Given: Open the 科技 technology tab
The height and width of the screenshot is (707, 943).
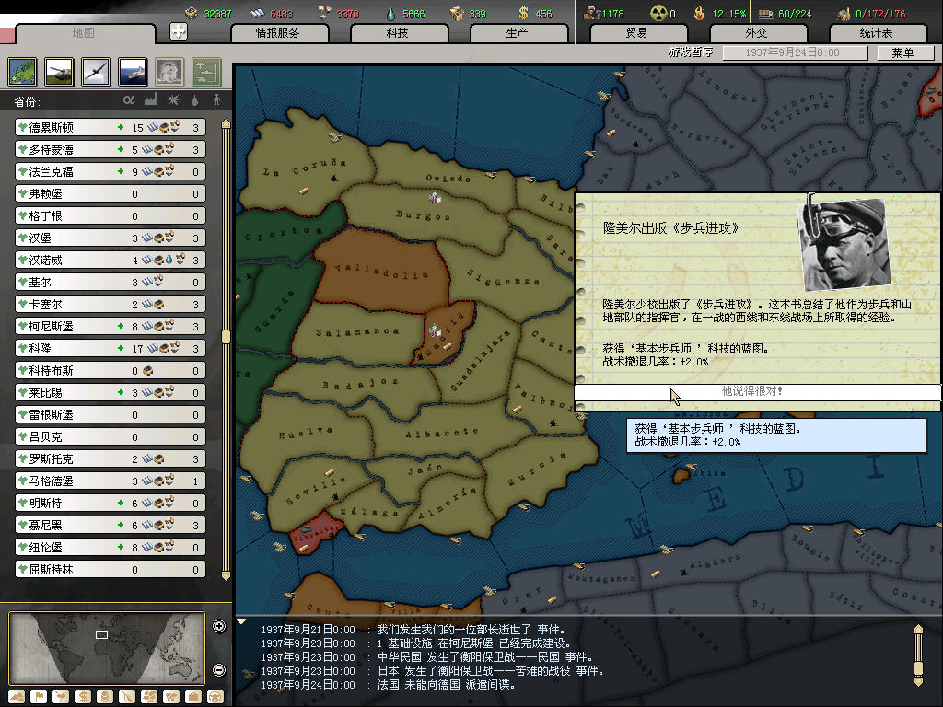Looking at the screenshot, I should [397, 33].
